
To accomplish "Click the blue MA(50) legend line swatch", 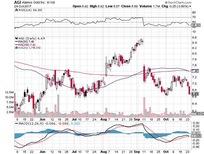I will (x=16, y=41).
